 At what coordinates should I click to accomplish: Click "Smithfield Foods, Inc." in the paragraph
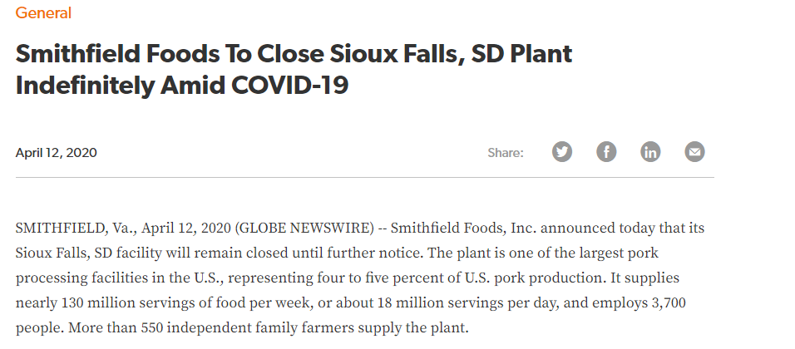click(x=450, y=228)
